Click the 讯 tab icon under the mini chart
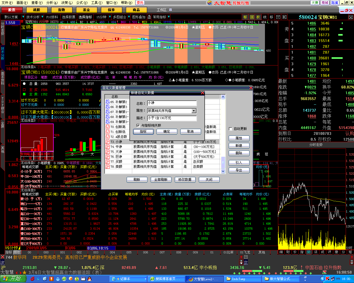Image resolution: width=354 pixels, height=283 pixels. click(x=316, y=252)
